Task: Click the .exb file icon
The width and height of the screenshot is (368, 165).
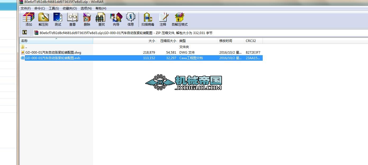Action: (x=23, y=58)
